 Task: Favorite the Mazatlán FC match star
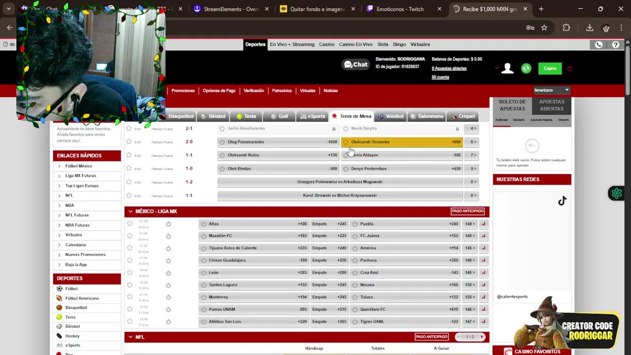129,236
